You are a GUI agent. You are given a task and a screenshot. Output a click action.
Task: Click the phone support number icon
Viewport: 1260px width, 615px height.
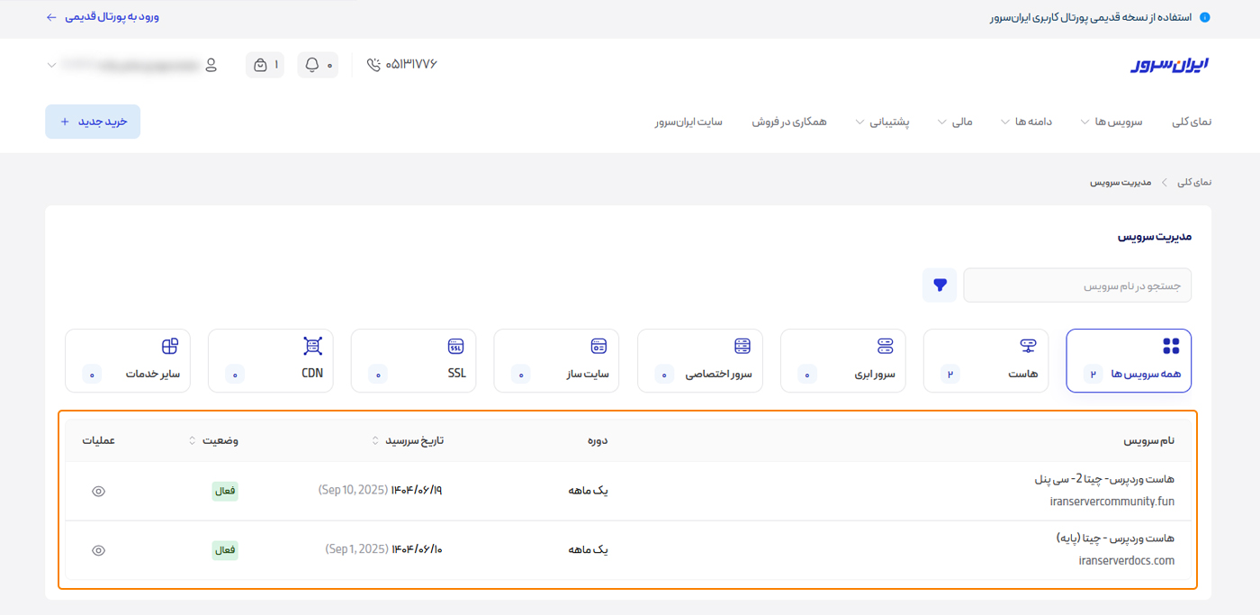[374, 65]
